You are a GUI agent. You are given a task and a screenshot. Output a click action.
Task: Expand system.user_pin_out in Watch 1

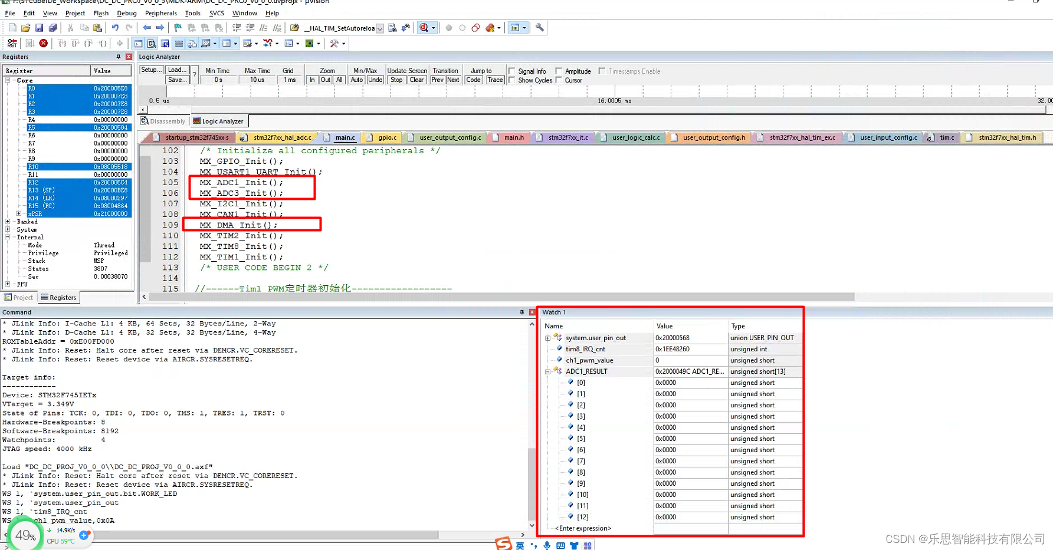pyautogui.click(x=547, y=338)
